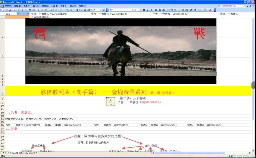Click the Format Painter brush icon
The image size is (256, 158).
tap(52, 10)
